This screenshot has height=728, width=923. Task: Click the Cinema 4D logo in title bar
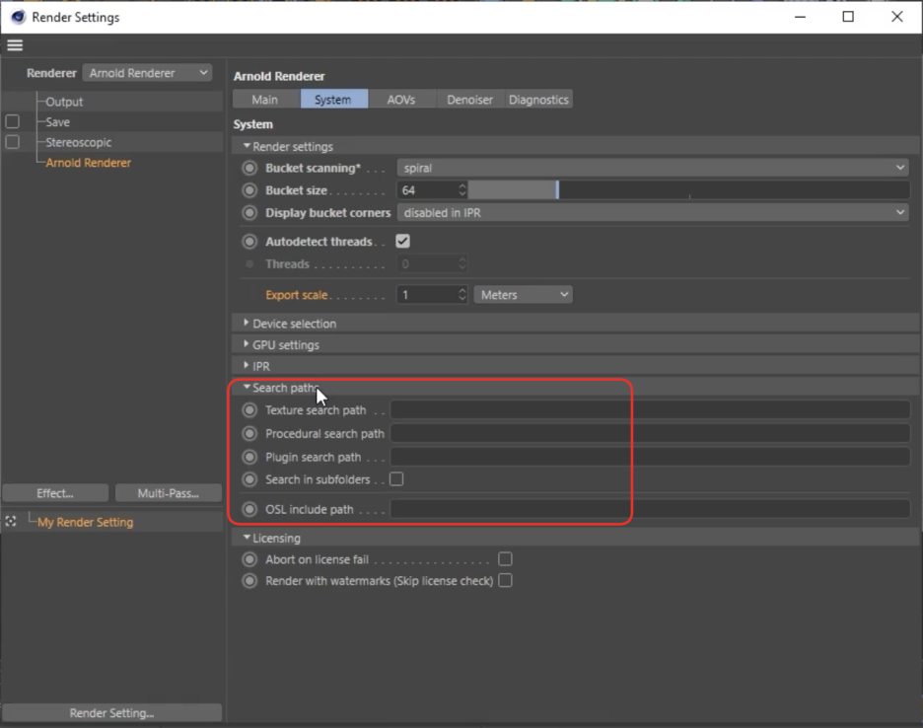[x=19, y=17]
